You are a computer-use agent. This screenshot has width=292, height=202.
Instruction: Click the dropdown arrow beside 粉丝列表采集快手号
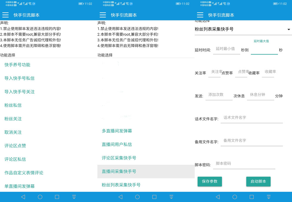pos(288,29)
